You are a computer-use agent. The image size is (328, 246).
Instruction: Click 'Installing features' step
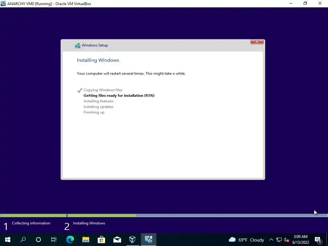click(99, 101)
